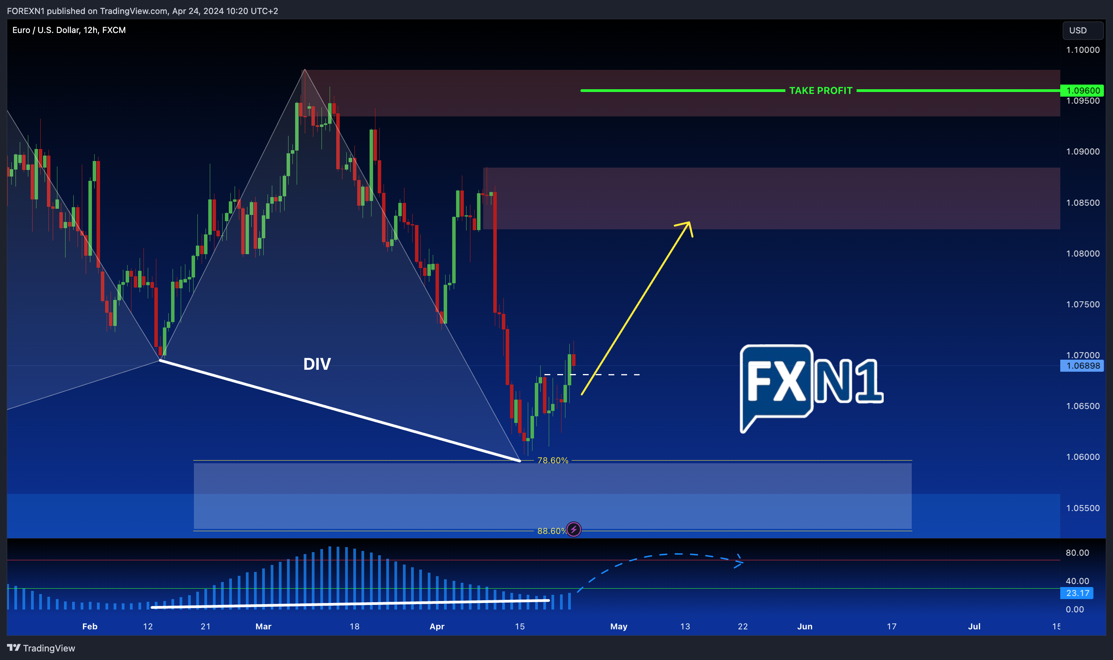
Task: Click the indicator value label 23.17
Action: pyautogui.click(x=1077, y=593)
